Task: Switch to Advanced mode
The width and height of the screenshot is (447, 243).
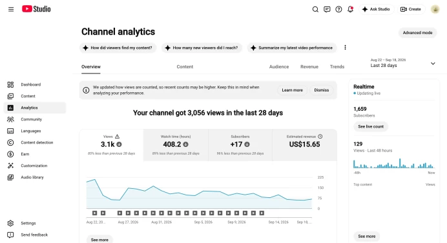Action: 417,33
